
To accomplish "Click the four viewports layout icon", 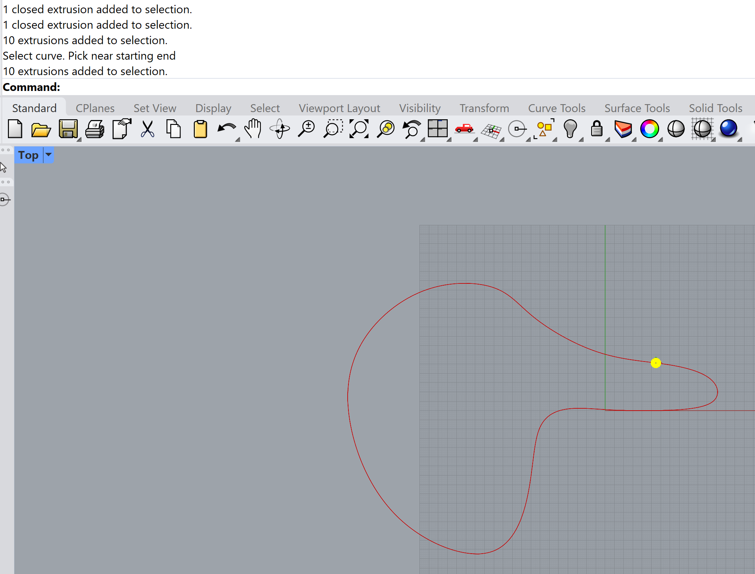I will (438, 129).
